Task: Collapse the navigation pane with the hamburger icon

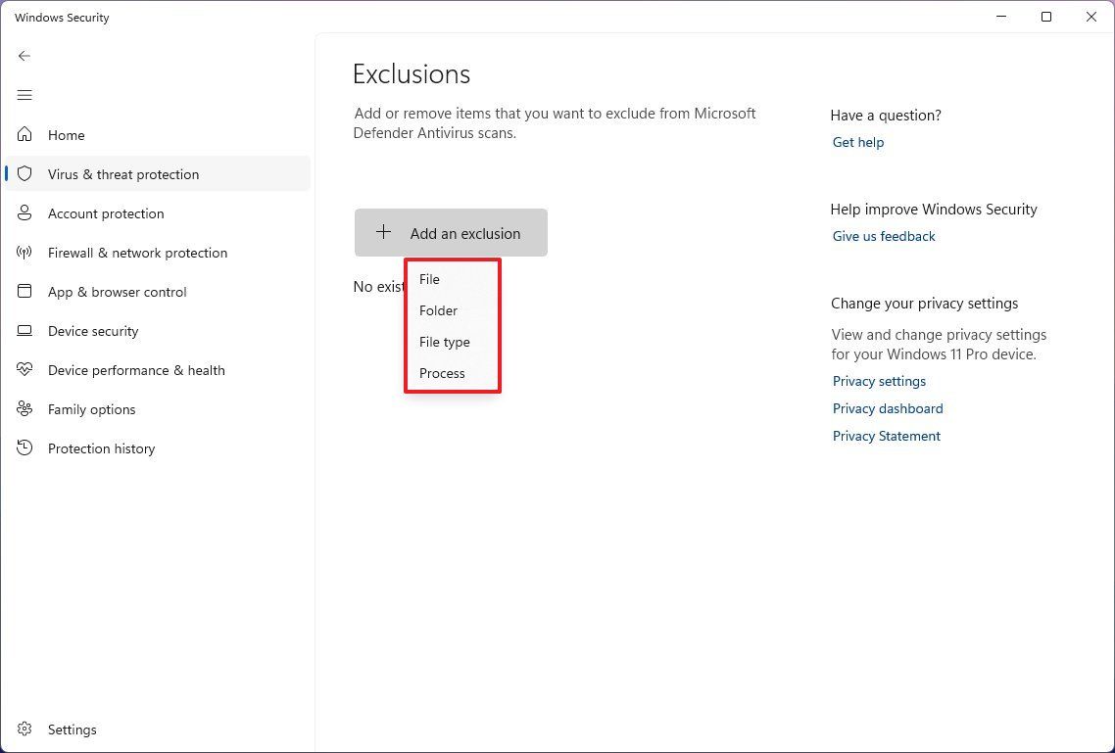Action: 24,95
